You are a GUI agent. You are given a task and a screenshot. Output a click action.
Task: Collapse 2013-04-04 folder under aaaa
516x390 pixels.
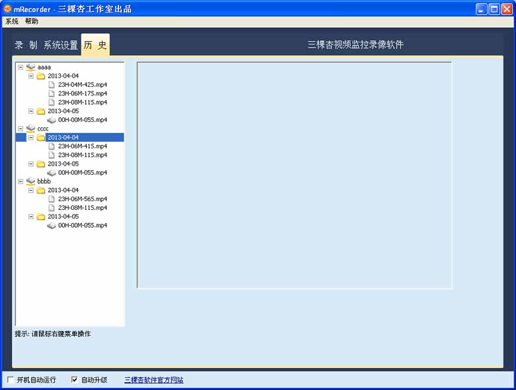coord(31,76)
